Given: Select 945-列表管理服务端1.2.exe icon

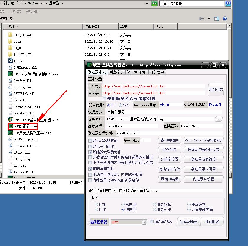Looking at the screenshot, I should [x=10, y=74].
